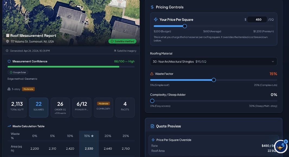
Task: Click the document icon by Quote Preview
Action: click(x=152, y=126)
